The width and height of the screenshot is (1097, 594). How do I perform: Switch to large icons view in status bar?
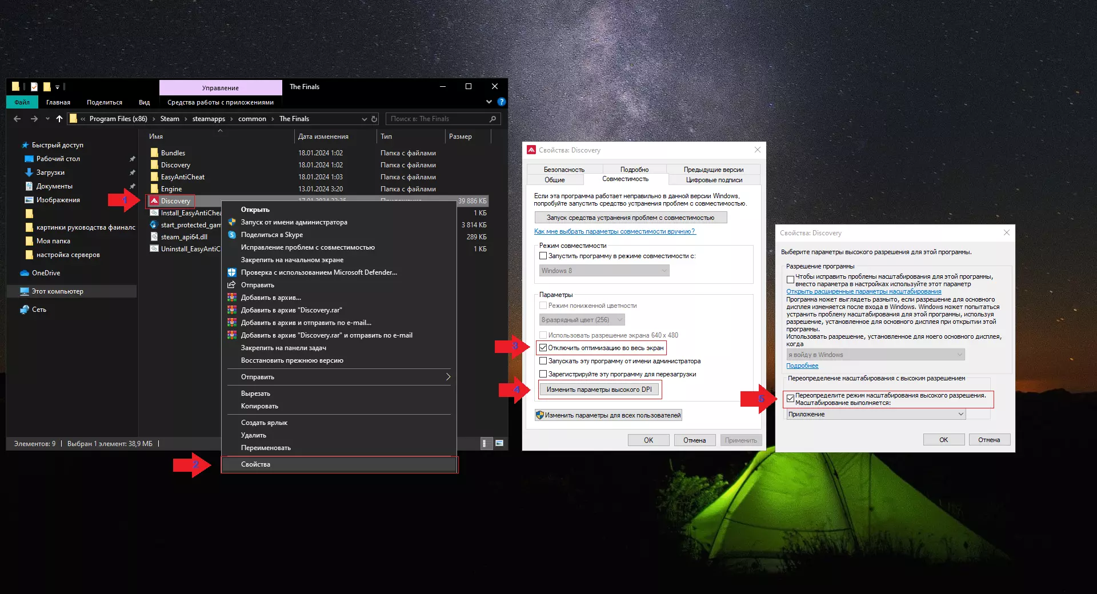pyautogui.click(x=499, y=444)
